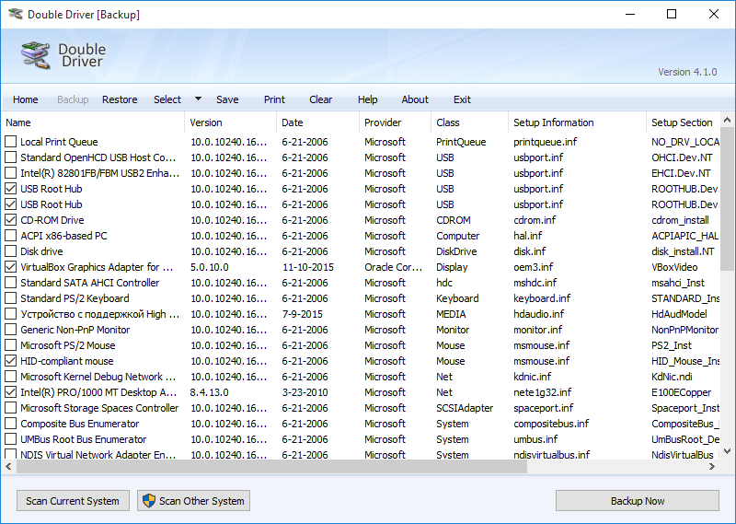Click the vertical scrollbar up arrow

point(727,121)
